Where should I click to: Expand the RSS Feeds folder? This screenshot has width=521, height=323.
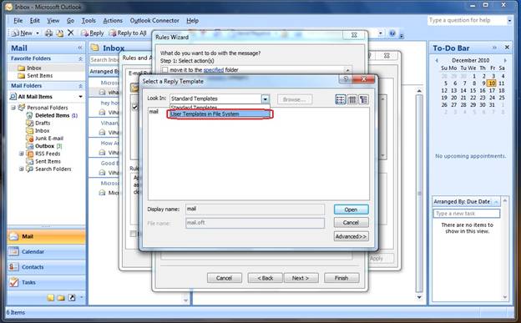(21, 154)
